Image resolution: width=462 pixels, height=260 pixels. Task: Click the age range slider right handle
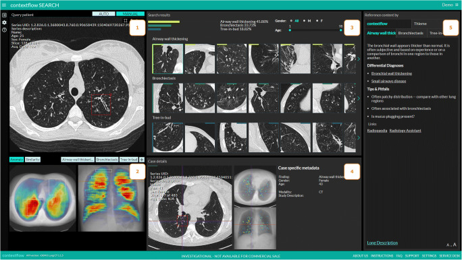[x=341, y=30]
